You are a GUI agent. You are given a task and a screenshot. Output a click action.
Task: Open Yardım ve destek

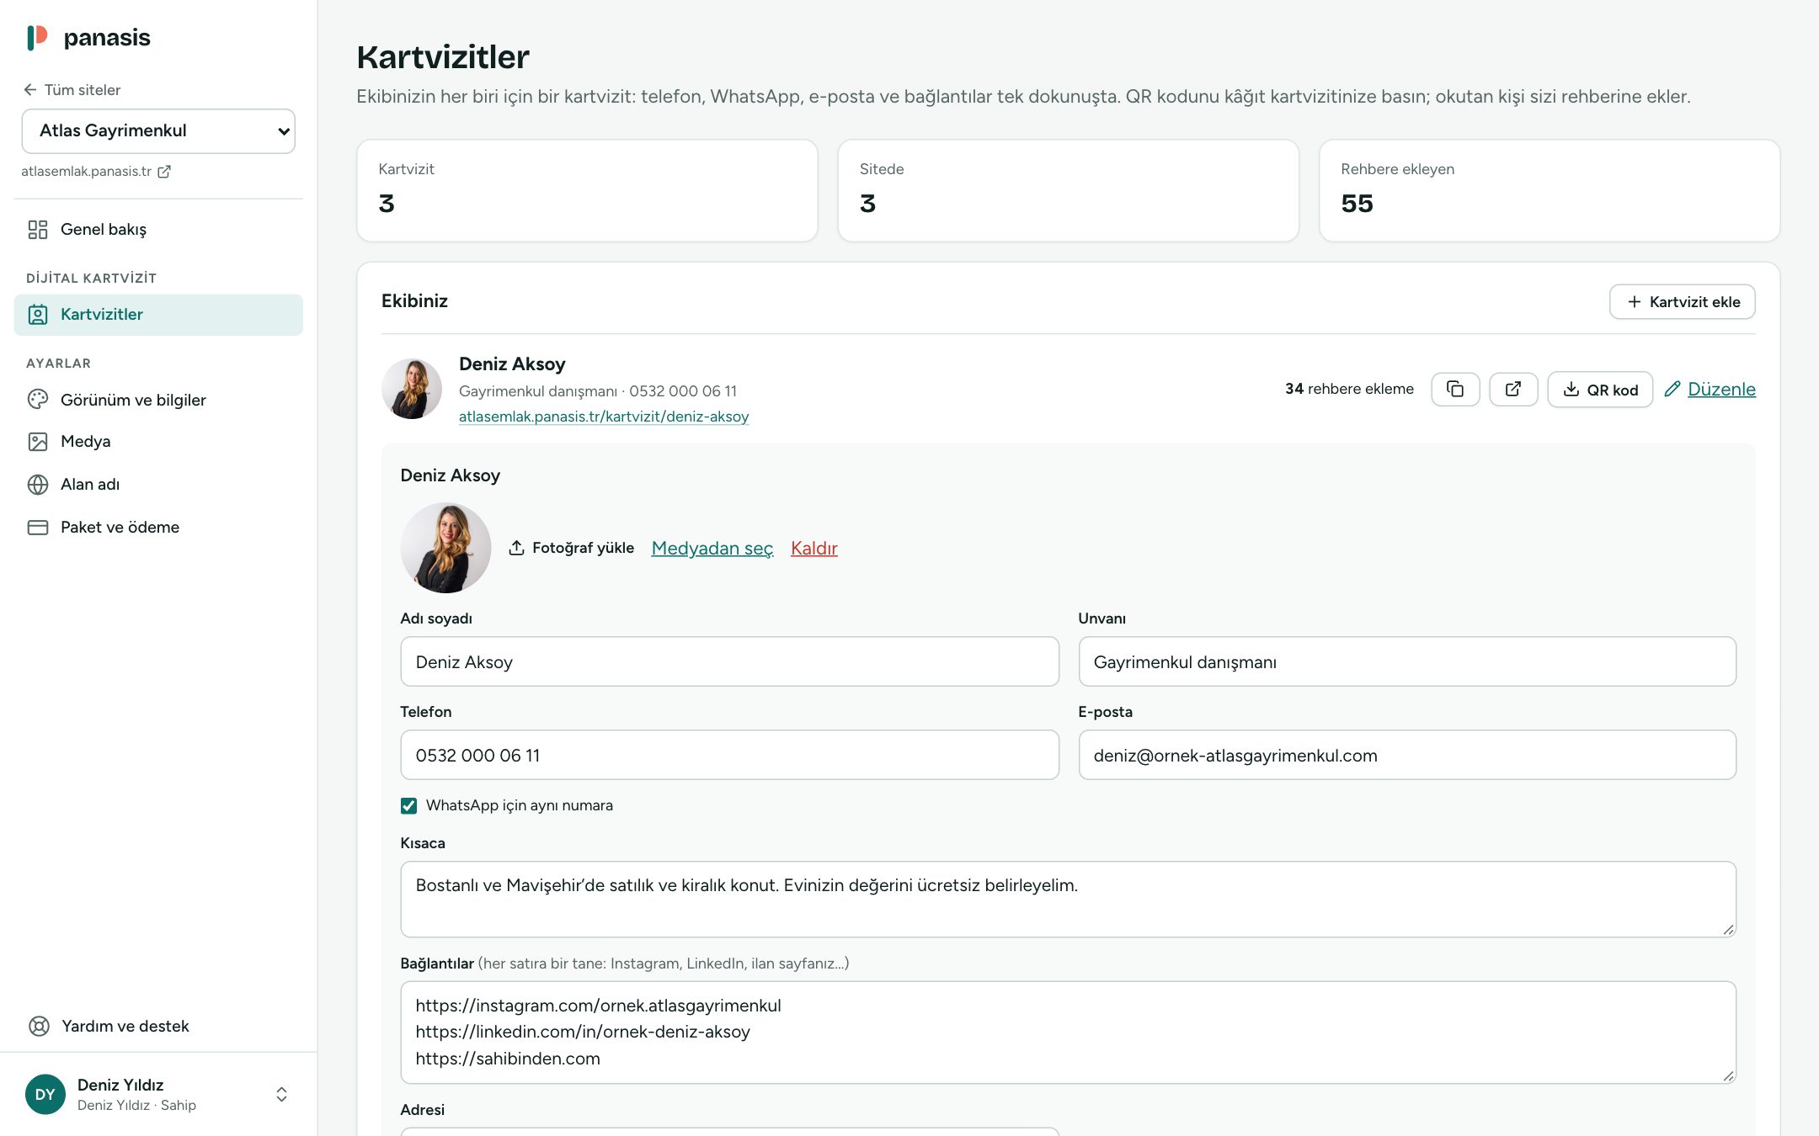point(158,1026)
